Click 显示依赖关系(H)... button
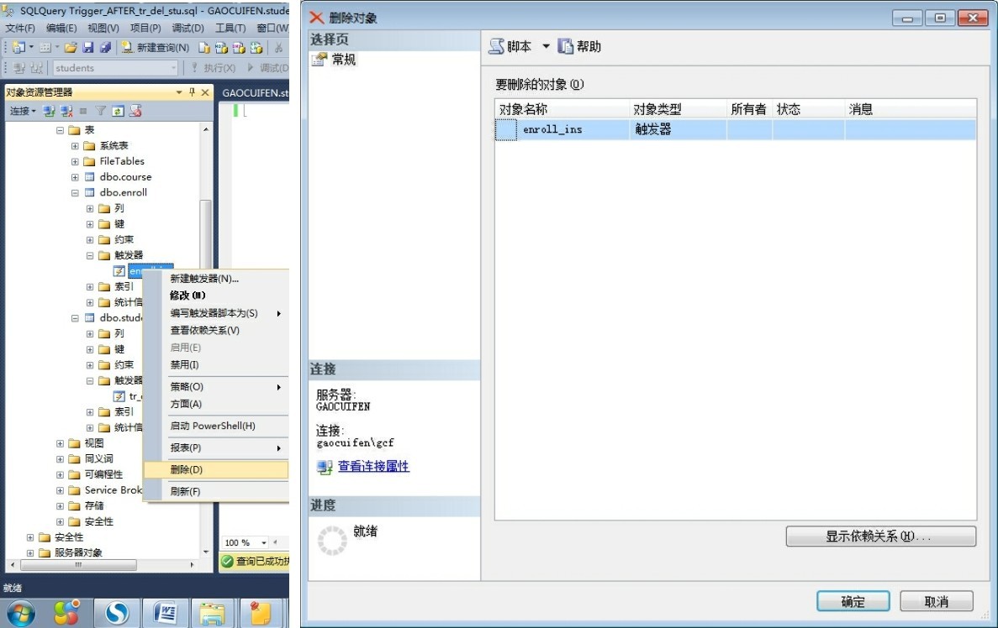This screenshot has height=628, width=998. [881, 536]
